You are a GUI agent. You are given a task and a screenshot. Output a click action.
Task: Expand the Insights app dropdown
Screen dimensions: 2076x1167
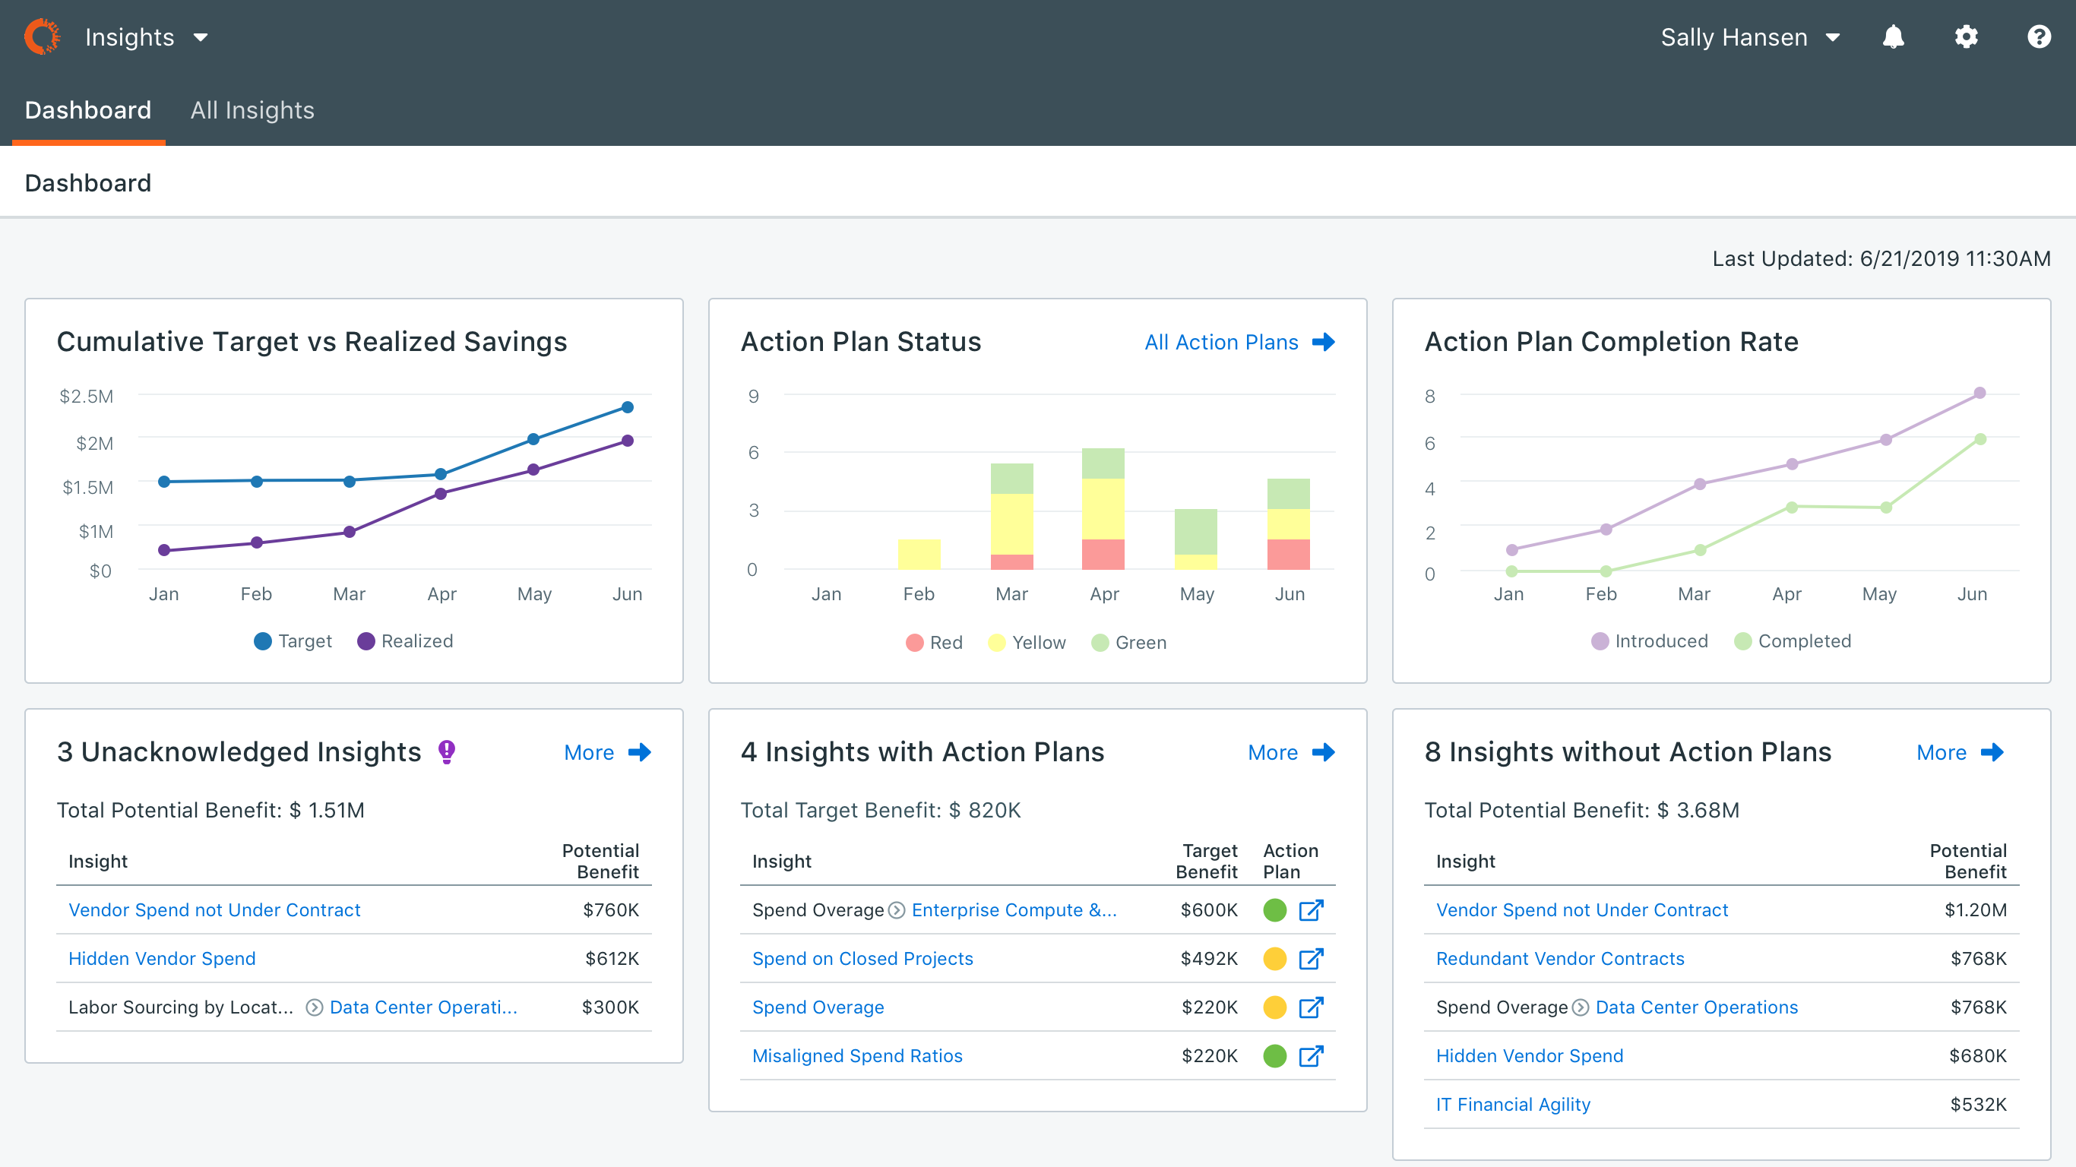pos(147,37)
